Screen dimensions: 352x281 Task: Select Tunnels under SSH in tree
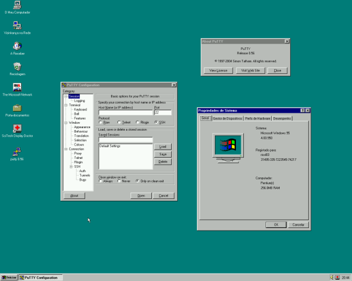[x=85, y=175]
